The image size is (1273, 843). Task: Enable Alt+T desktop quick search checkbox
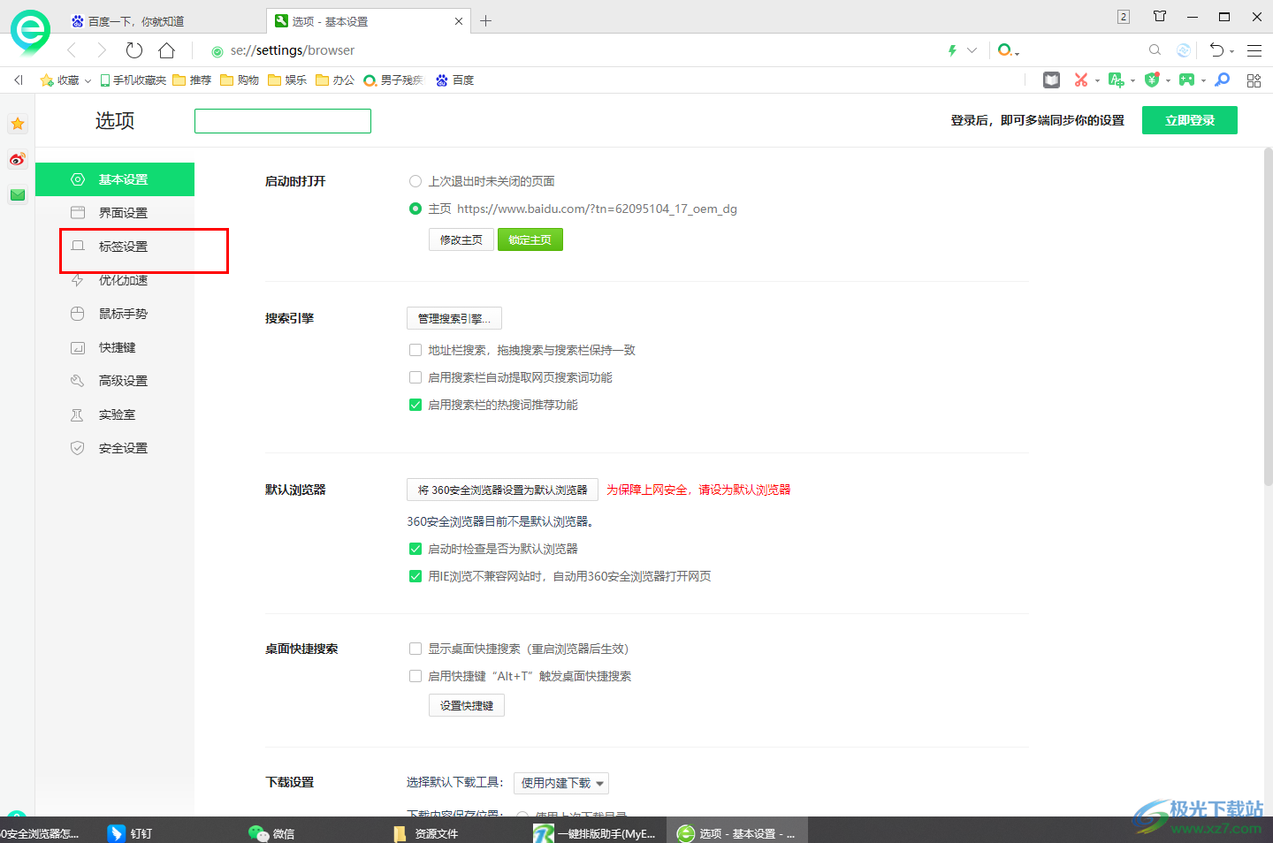click(415, 676)
